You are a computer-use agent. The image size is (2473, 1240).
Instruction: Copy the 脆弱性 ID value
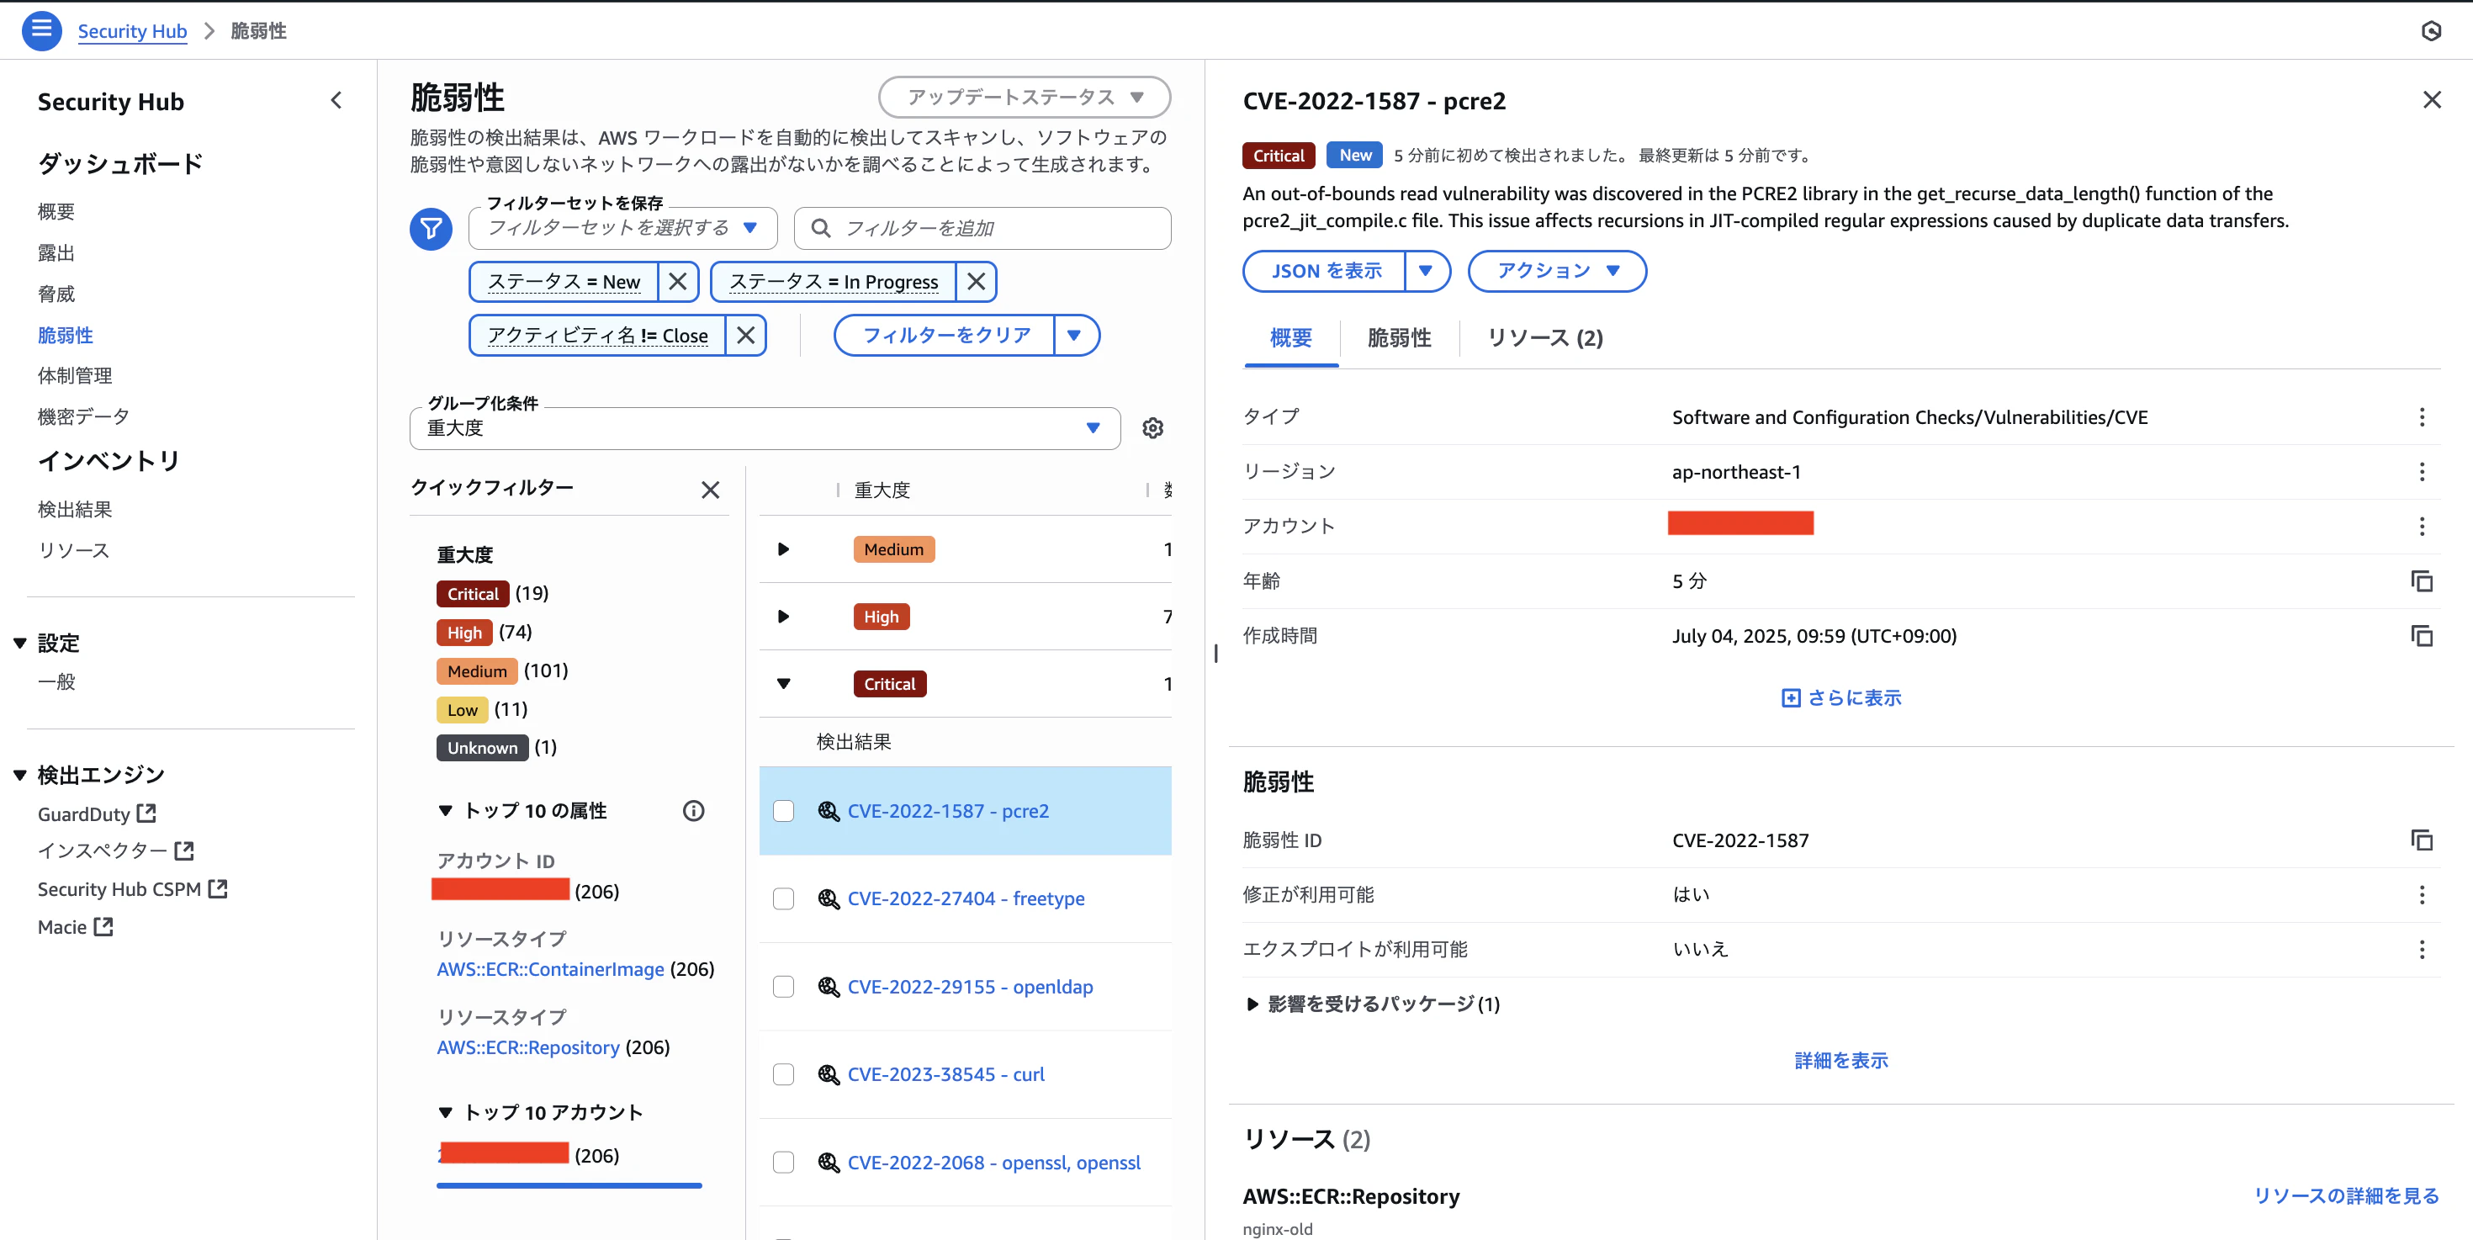coord(2423,840)
